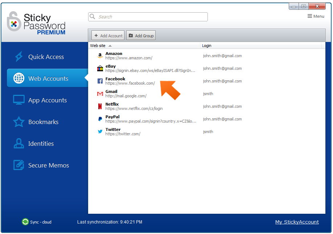Click the Sync - cloud status text

[x=41, y=222]
